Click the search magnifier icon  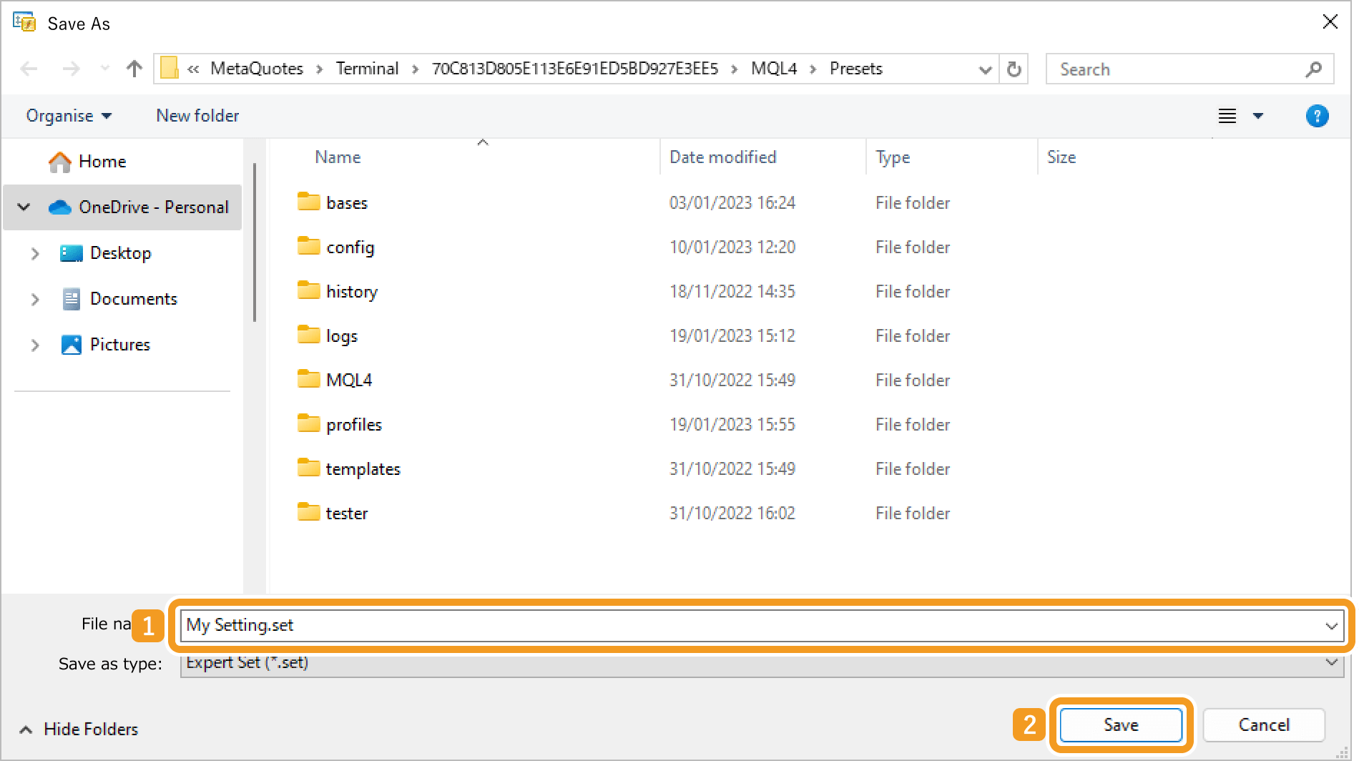(x=1313, y=69)
